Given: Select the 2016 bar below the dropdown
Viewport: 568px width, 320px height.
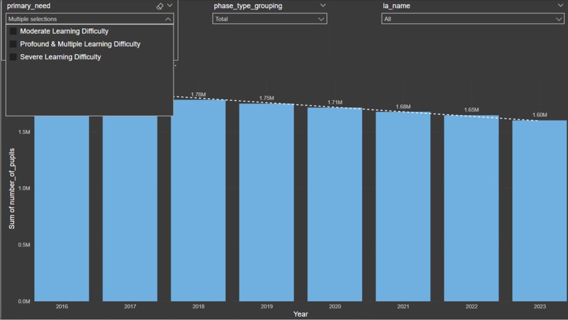Looking at the screenshot, I should [62, 207].
